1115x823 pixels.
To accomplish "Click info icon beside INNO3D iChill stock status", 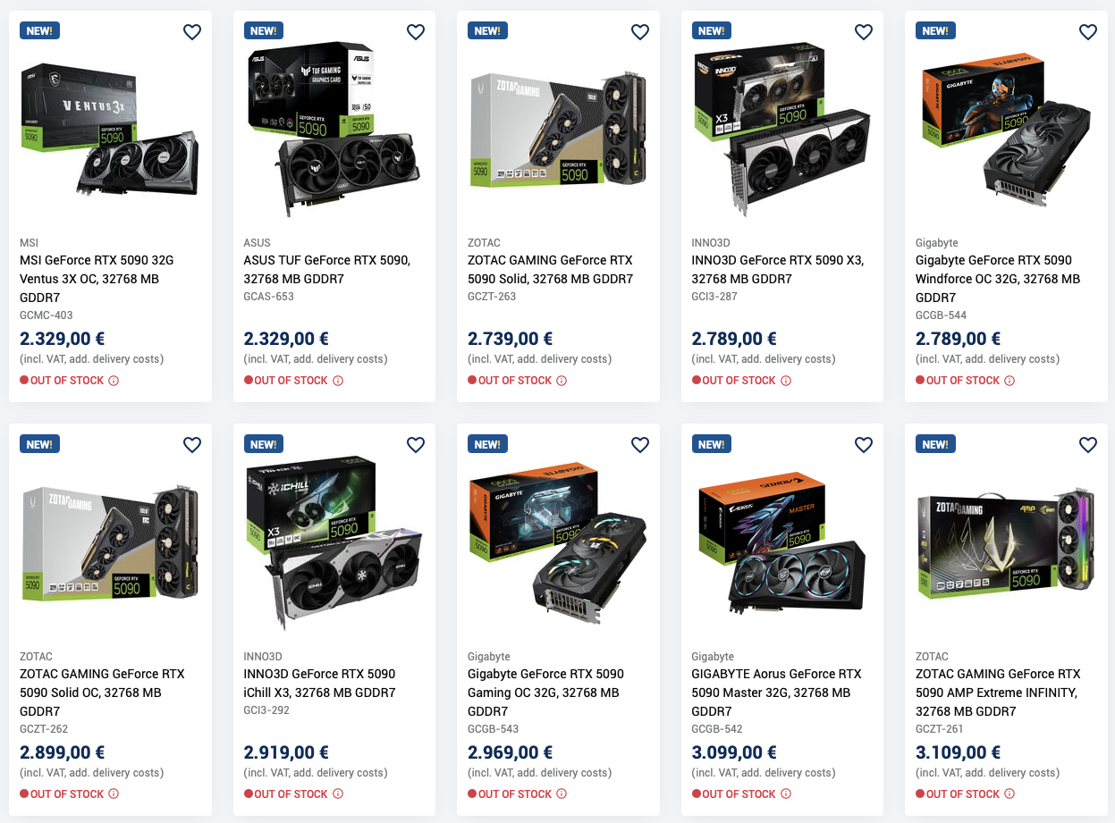I will [338, 794].
